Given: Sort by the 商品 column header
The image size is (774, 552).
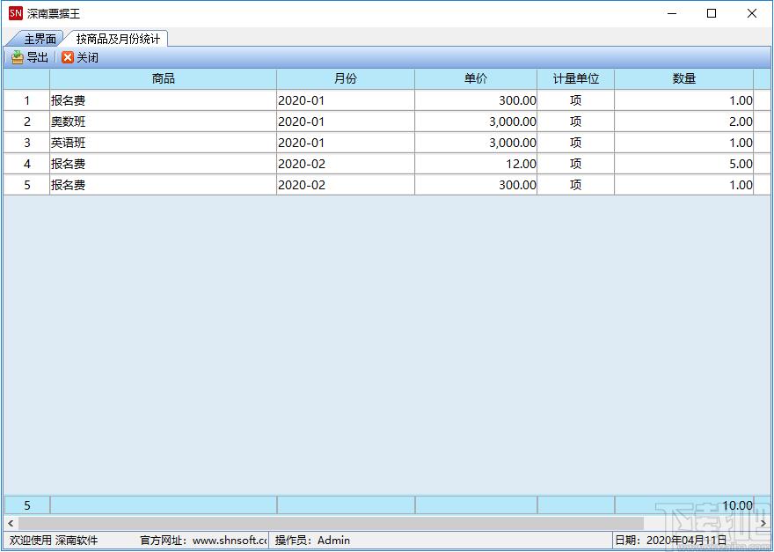Looking at the screenshot, I should [163, 79].
